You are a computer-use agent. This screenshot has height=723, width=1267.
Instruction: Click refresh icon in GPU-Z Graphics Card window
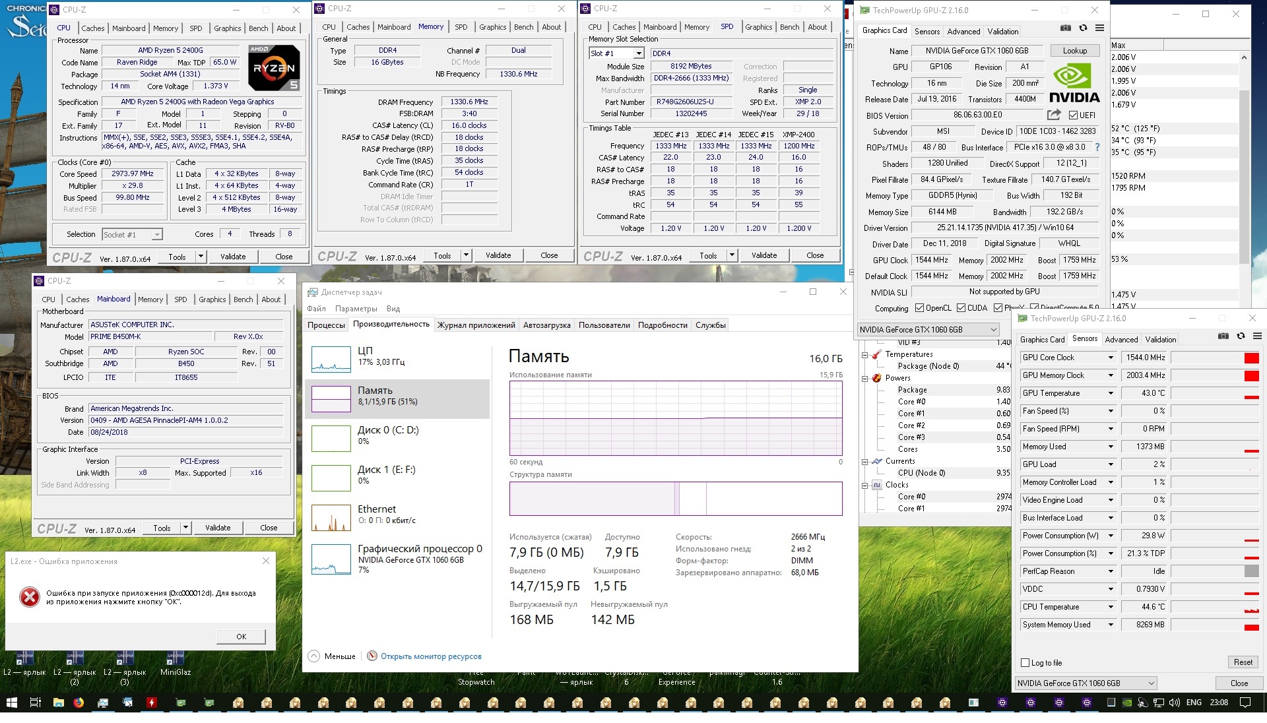pos(1083,28)
